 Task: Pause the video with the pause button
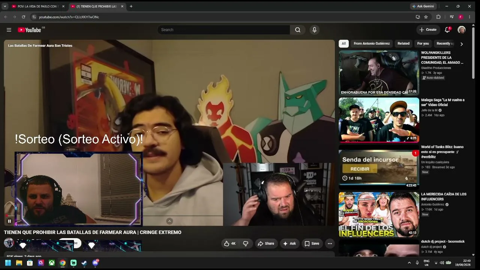(x=9, y=221)
